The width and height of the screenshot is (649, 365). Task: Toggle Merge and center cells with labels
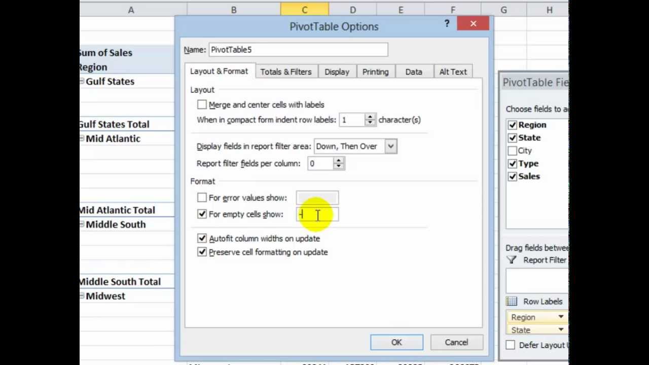(x=202, y=104)
